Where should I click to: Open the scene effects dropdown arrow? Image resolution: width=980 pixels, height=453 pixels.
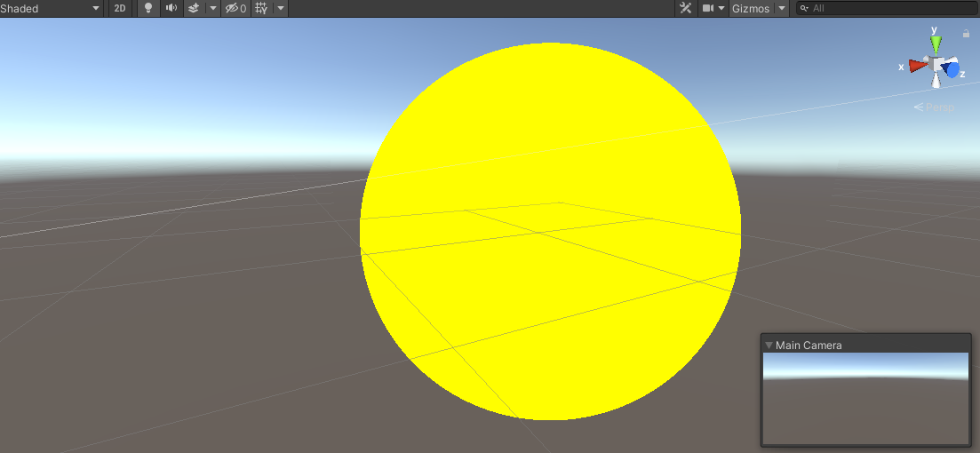(212, 8)
